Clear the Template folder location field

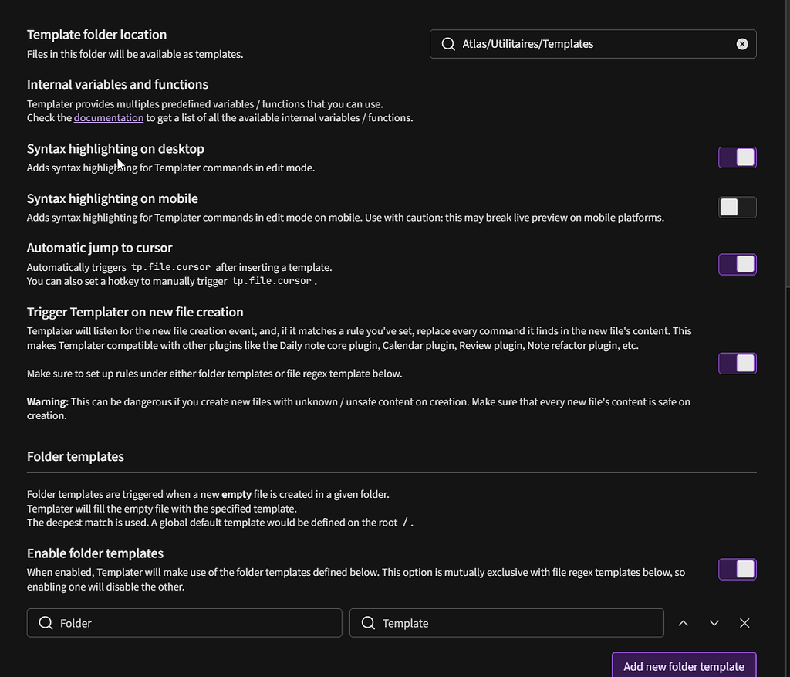[742, 44]
